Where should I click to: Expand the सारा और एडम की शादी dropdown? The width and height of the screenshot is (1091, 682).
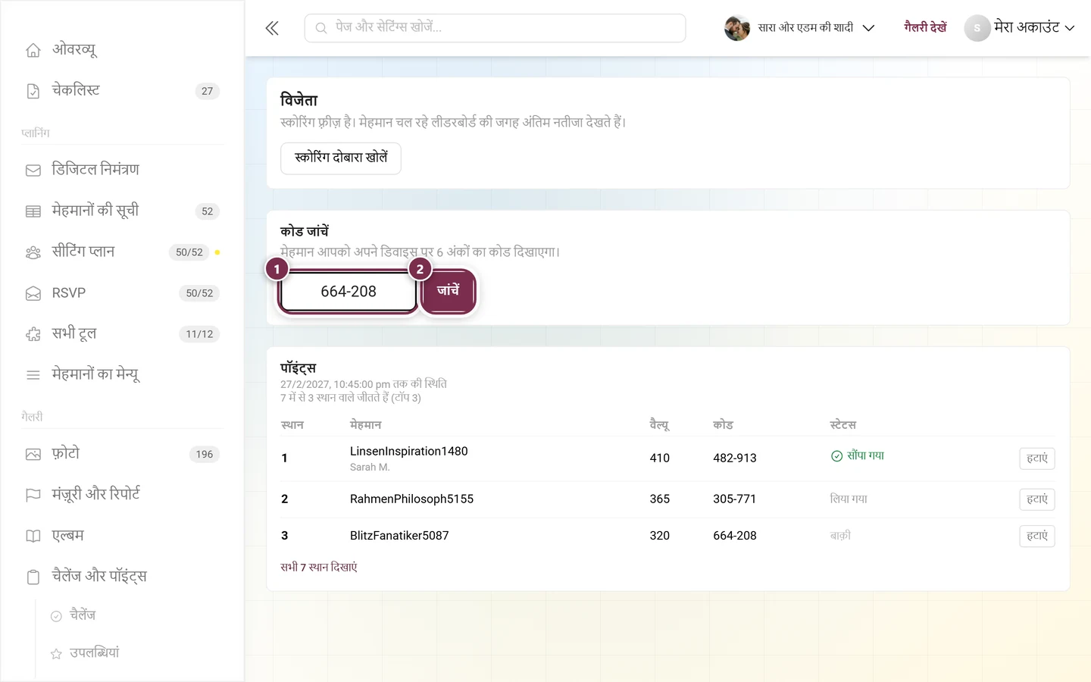868,28
